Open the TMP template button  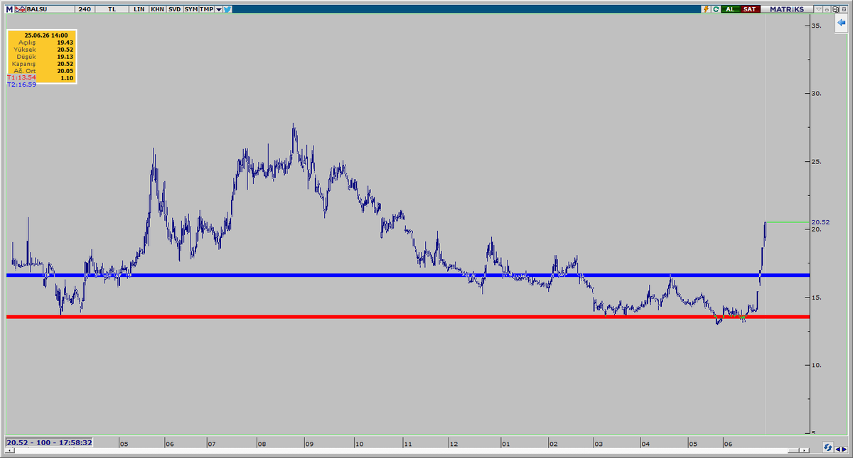point(206,9)
